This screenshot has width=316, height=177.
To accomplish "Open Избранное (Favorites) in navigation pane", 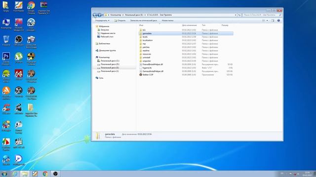I will pos(104,26).
